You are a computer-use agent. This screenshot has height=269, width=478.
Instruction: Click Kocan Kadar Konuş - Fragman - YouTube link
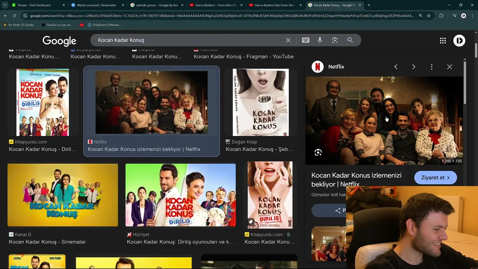(243, 56)
